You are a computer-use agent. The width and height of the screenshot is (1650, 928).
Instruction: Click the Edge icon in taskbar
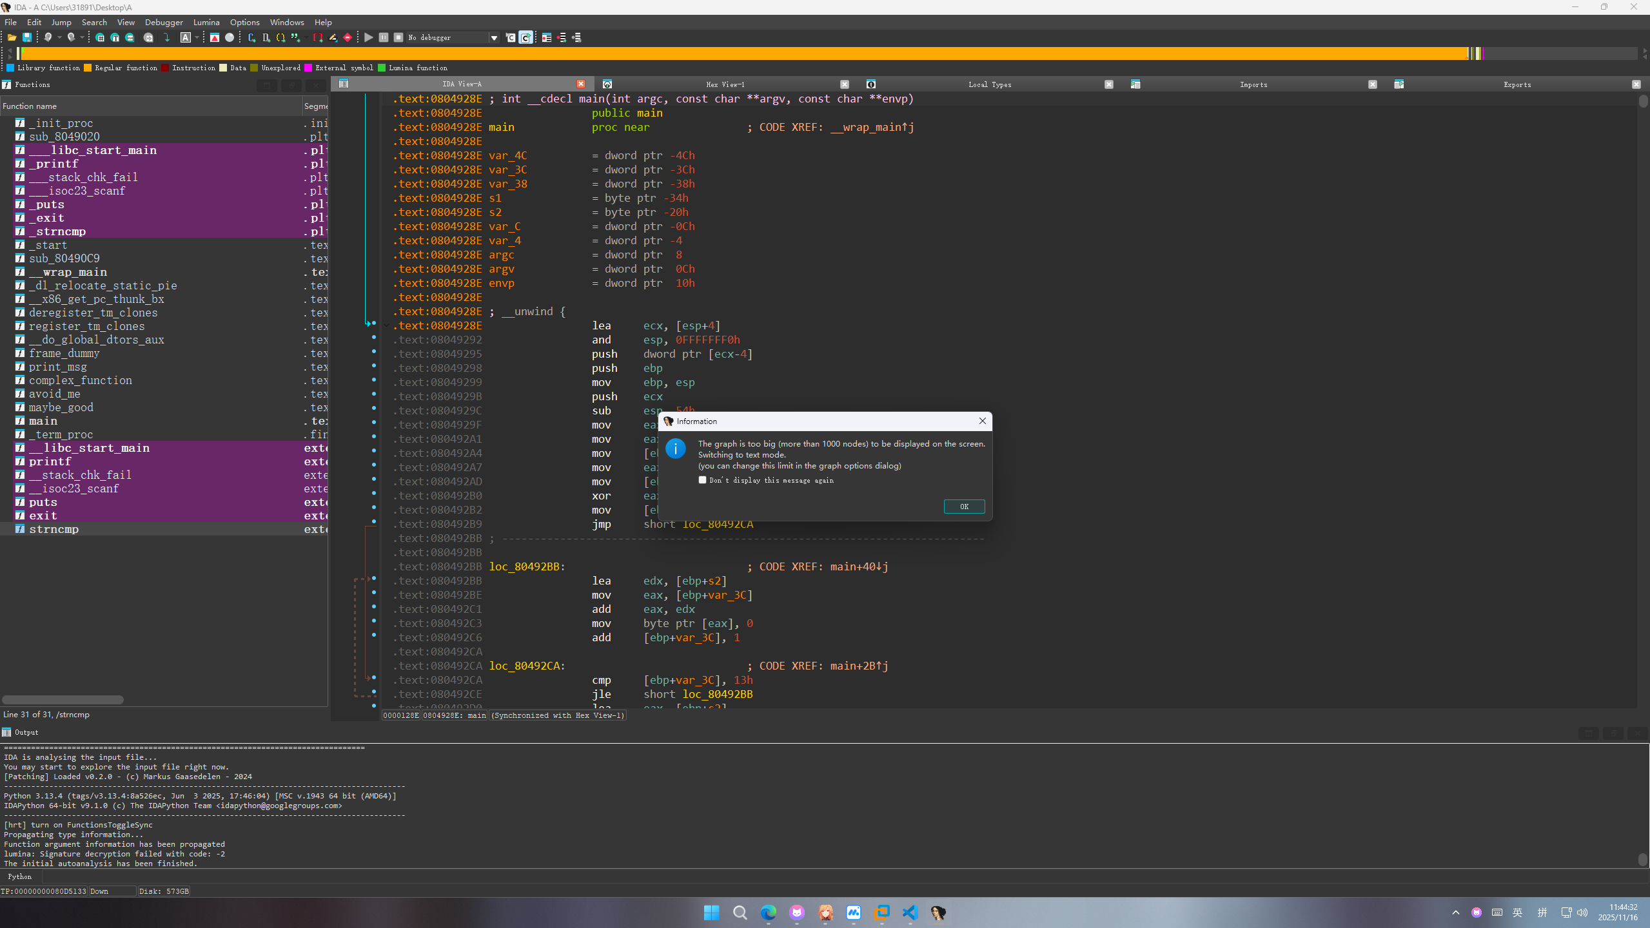768,913
